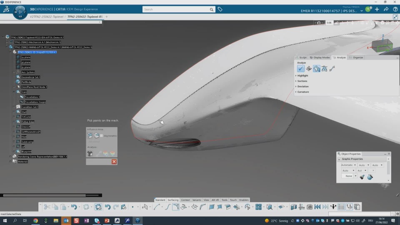Click the first Influence Area icon

(x=90, y=136)
